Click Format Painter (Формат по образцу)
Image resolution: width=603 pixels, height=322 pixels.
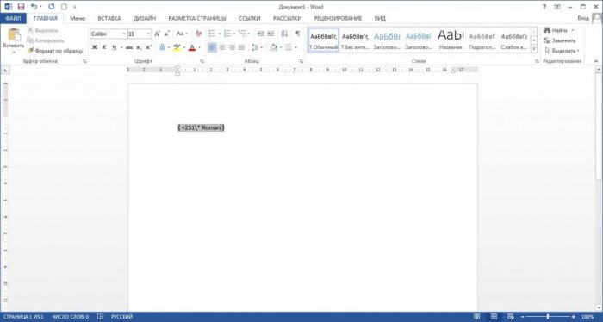pyautogui.click(x=55, y=51)
